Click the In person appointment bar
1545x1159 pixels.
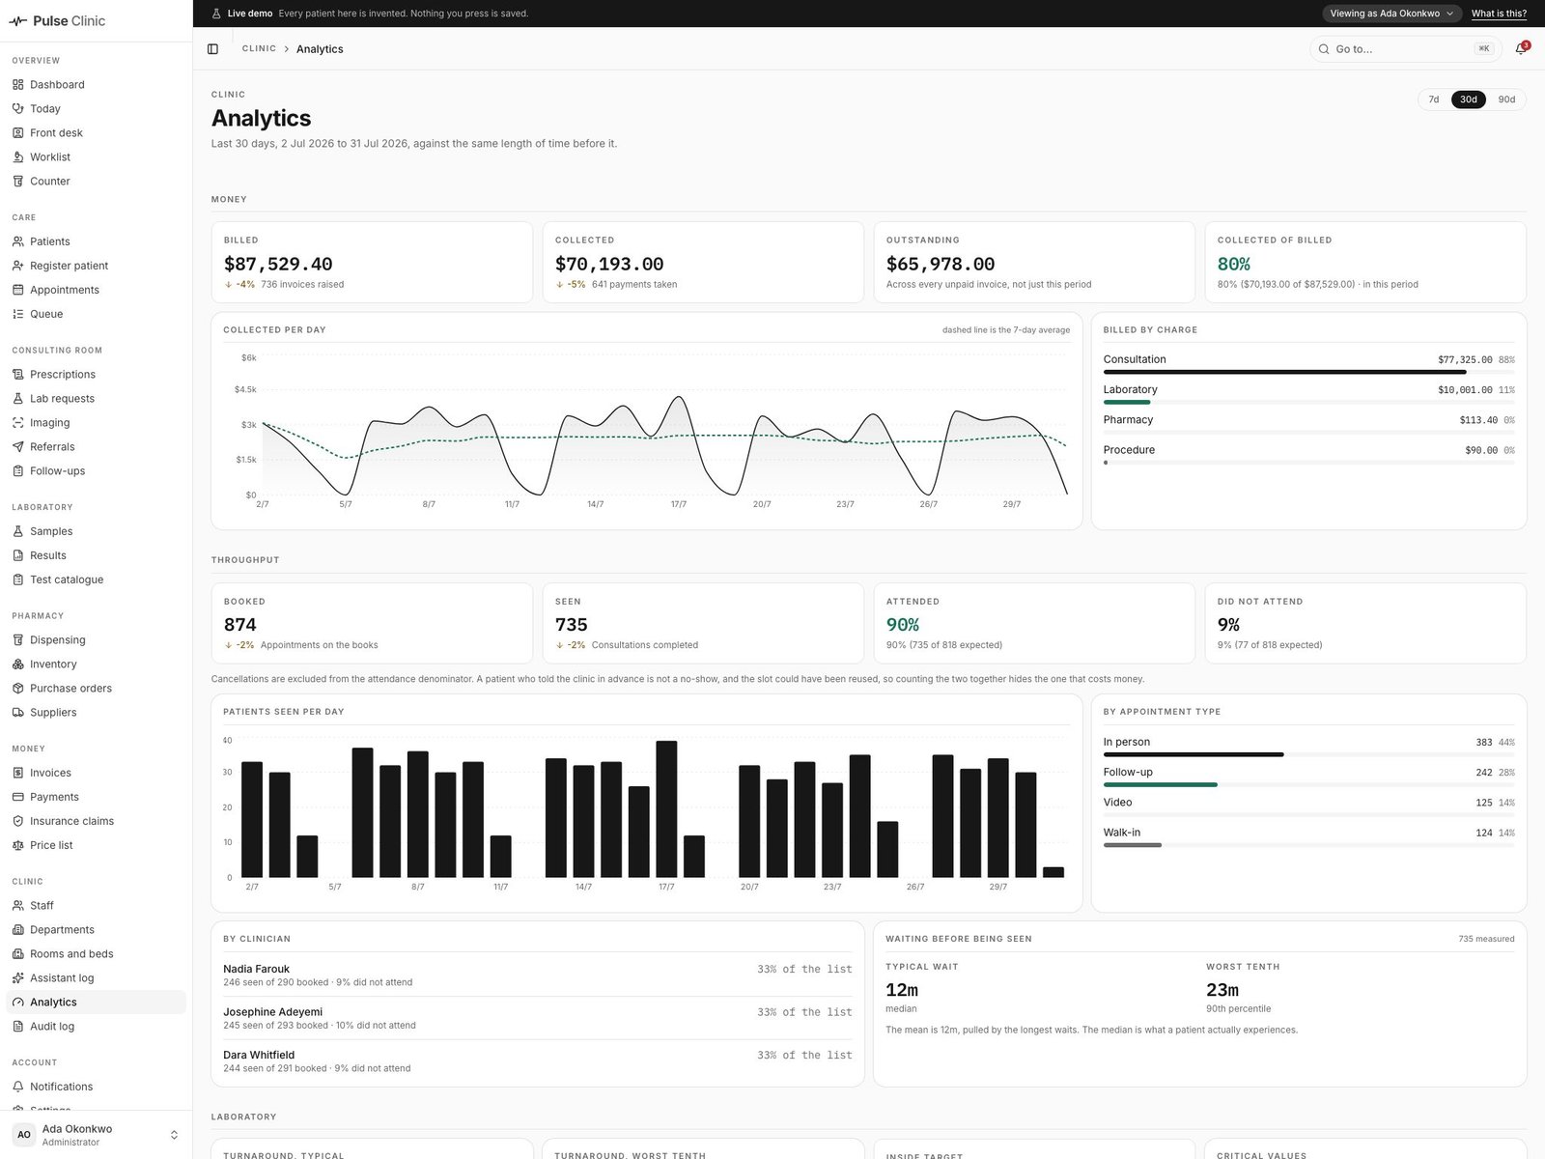pos(1308,754)
